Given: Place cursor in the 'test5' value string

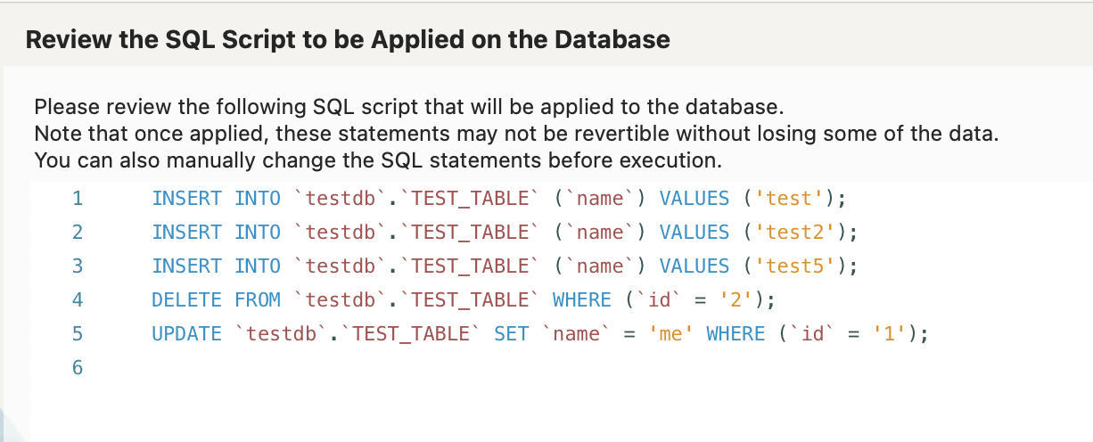Looking at the screenshot, I should (794, 266).
